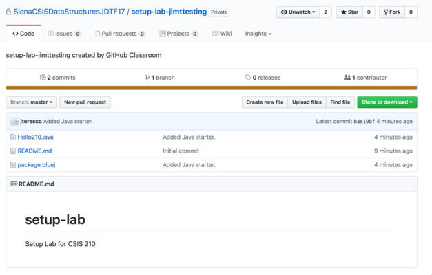
Task: Click the commits history clock icon
Action: 43,78
